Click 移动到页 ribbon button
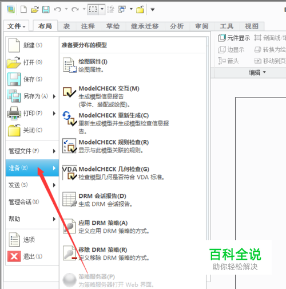 point(270,61)
